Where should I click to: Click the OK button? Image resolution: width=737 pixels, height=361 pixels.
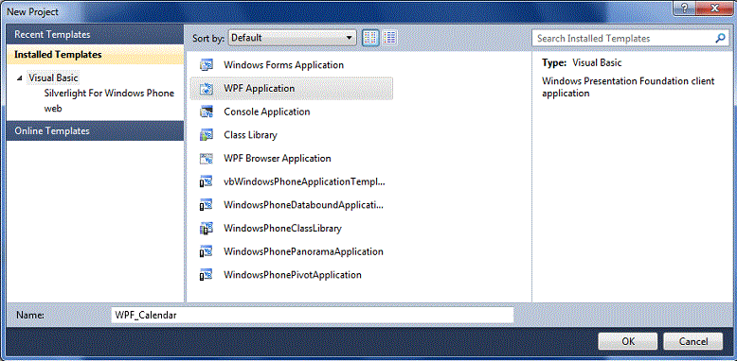point(628,341)
